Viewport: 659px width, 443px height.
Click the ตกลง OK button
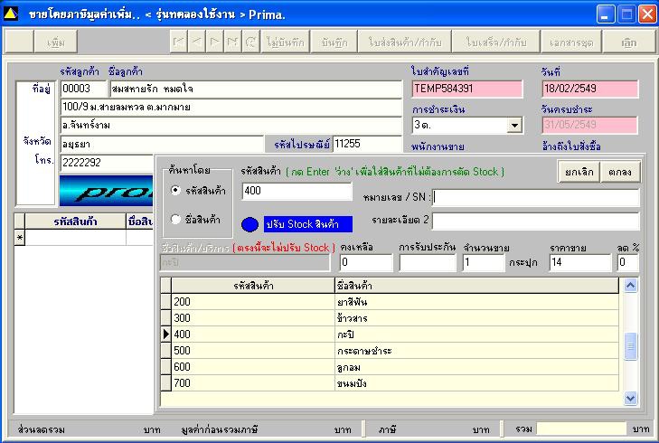click(619, 171)
